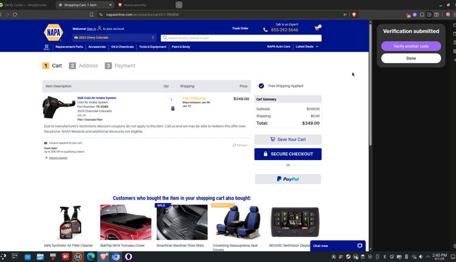Viewport: 456px width, 262px height.
Task: Click the product search input field
Action: (241, 38)
